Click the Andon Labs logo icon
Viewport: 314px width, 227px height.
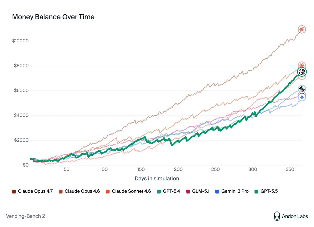[277, 216]
